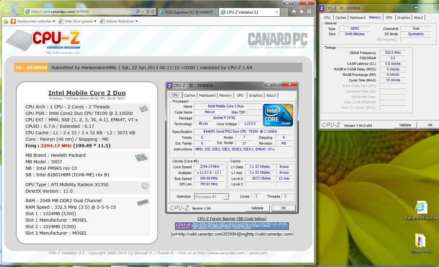Click the canardpc.com / cpuid.com footer text
The image size is (439, 267).
pos(233,253)
